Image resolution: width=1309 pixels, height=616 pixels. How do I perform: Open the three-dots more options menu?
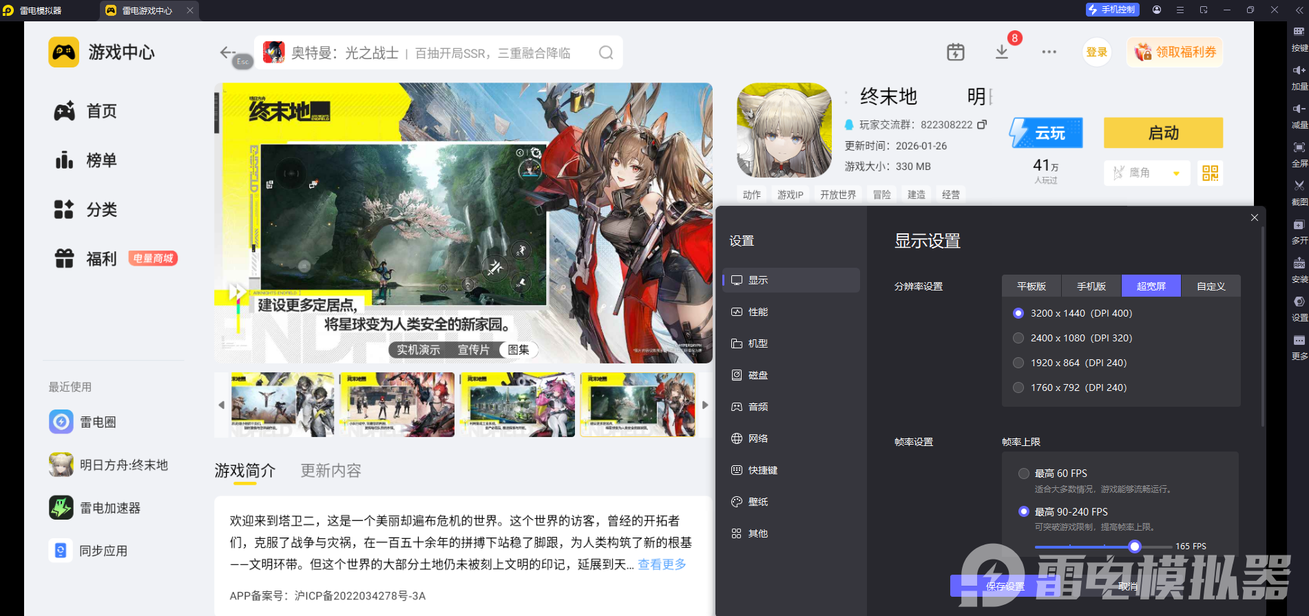click(x=1049, y=52)
